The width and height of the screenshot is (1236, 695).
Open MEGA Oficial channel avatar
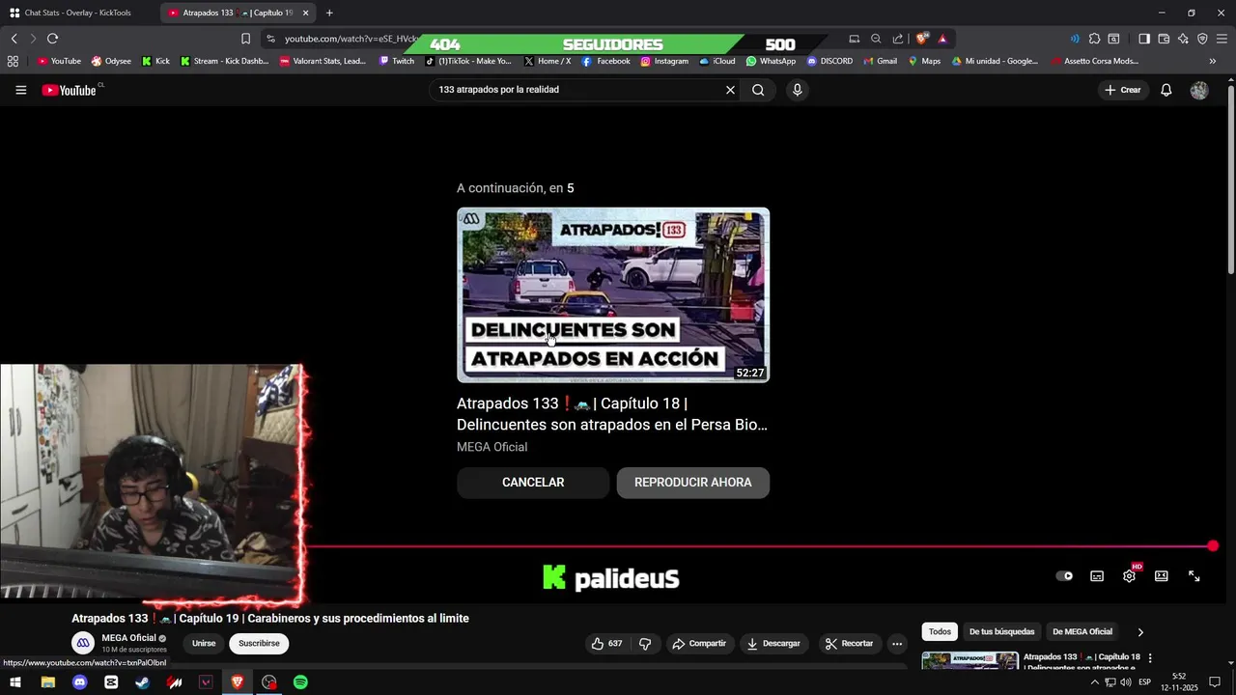coord(84,643)
